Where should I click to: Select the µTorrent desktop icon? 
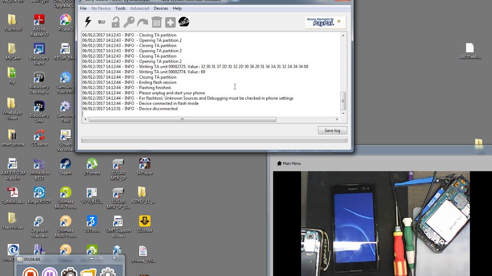(92, 166)
